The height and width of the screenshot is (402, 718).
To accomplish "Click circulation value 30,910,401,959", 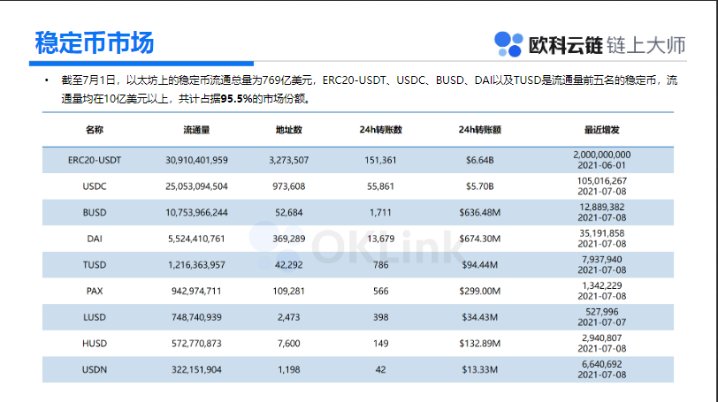I will click(196, 160).
